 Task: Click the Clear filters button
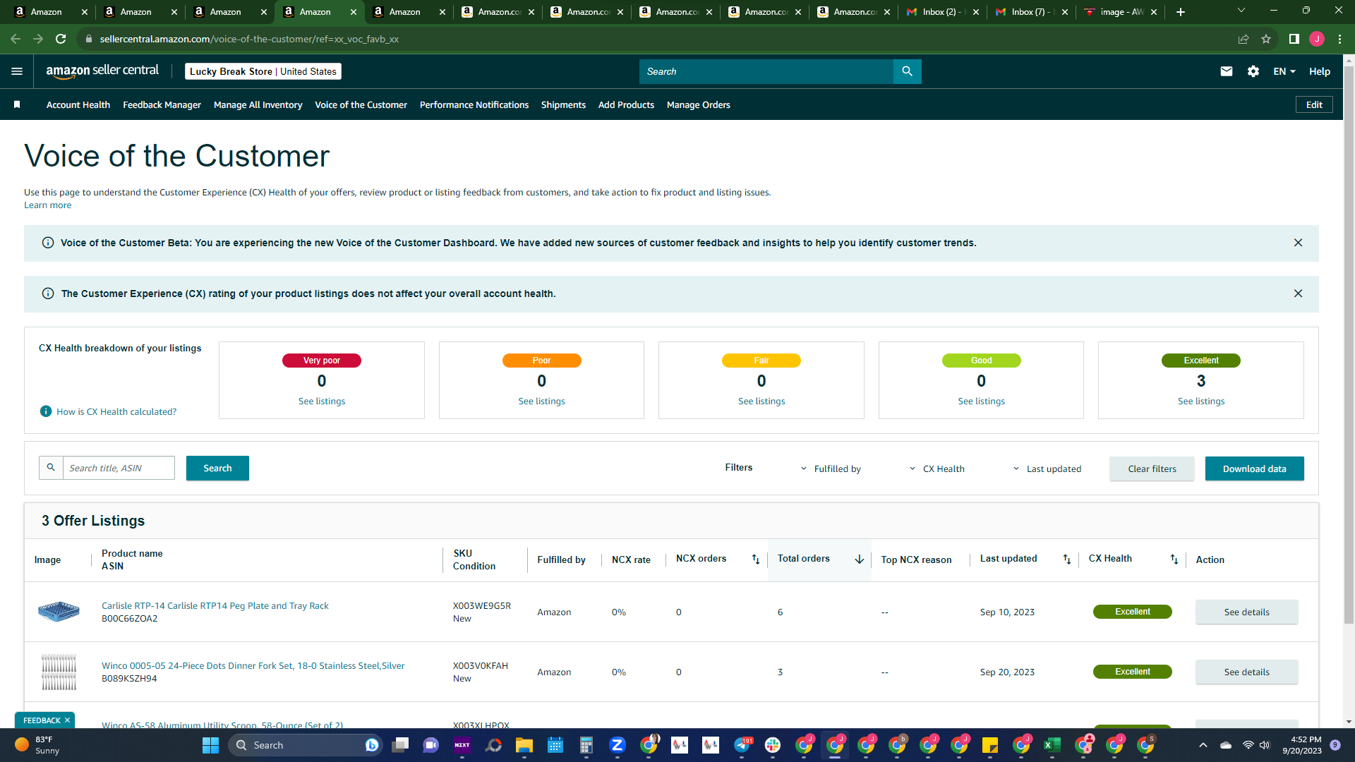pyautogui.click(x=1152, y=468)
